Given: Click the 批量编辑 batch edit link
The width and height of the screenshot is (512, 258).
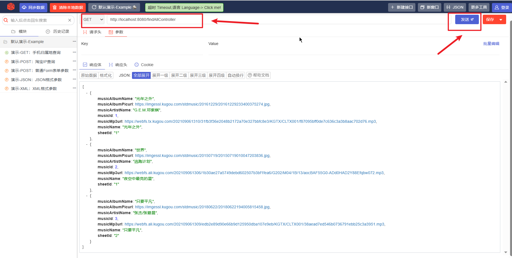Looking at the screenshot, I should pyautogui.click(x=491, y=44).
